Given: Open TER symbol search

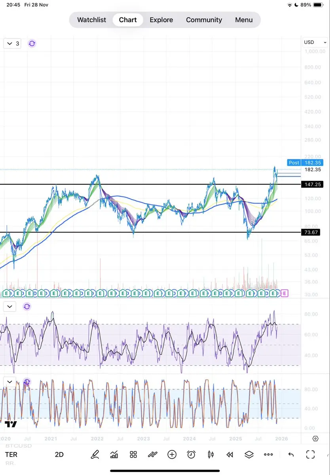Looking at the screenshot, I should [11, 455].
